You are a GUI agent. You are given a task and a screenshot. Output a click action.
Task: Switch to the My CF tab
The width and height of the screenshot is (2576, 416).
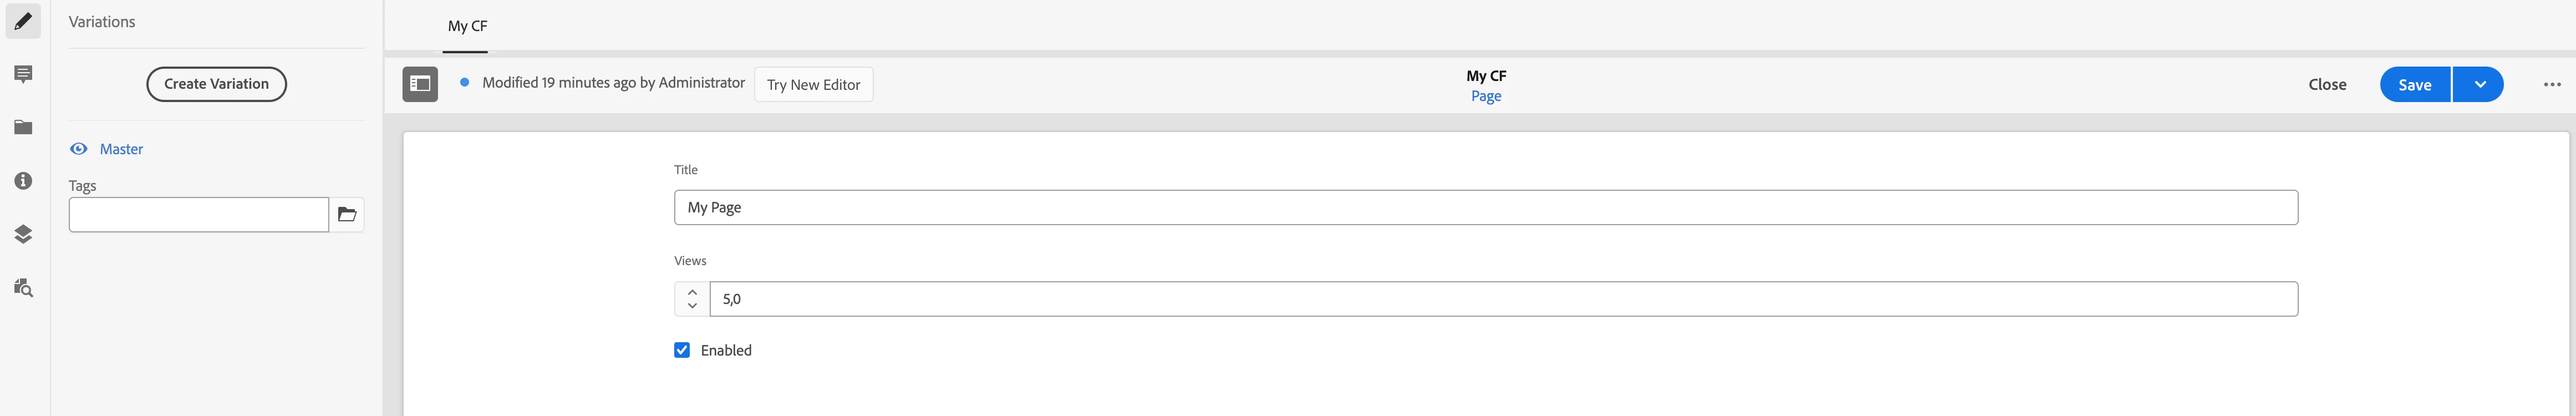(x=467, y=26)
